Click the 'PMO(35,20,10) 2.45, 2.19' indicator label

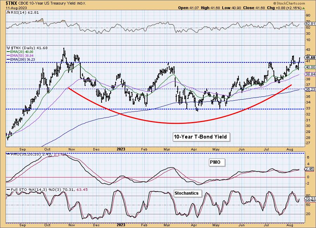coord(37,154)
